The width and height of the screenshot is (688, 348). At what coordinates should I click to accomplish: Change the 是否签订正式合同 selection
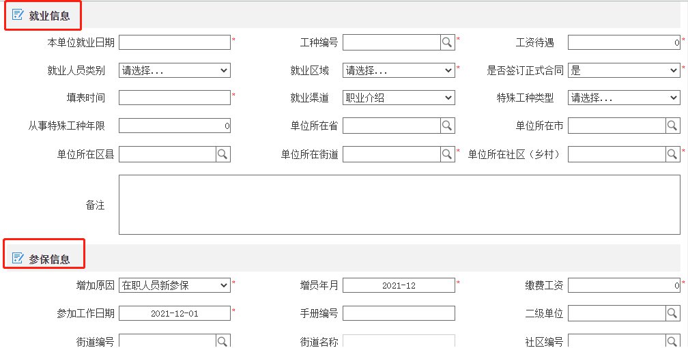623,70
